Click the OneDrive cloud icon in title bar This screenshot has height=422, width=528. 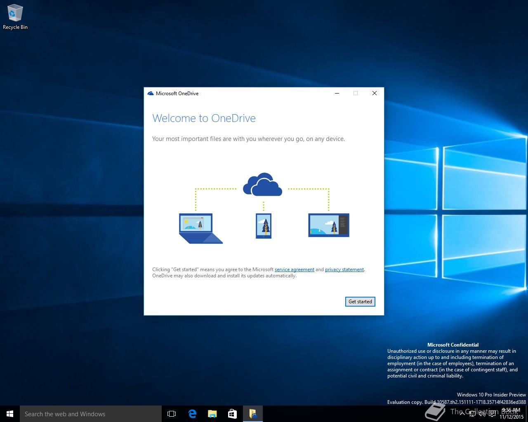(x=151, y=94)
